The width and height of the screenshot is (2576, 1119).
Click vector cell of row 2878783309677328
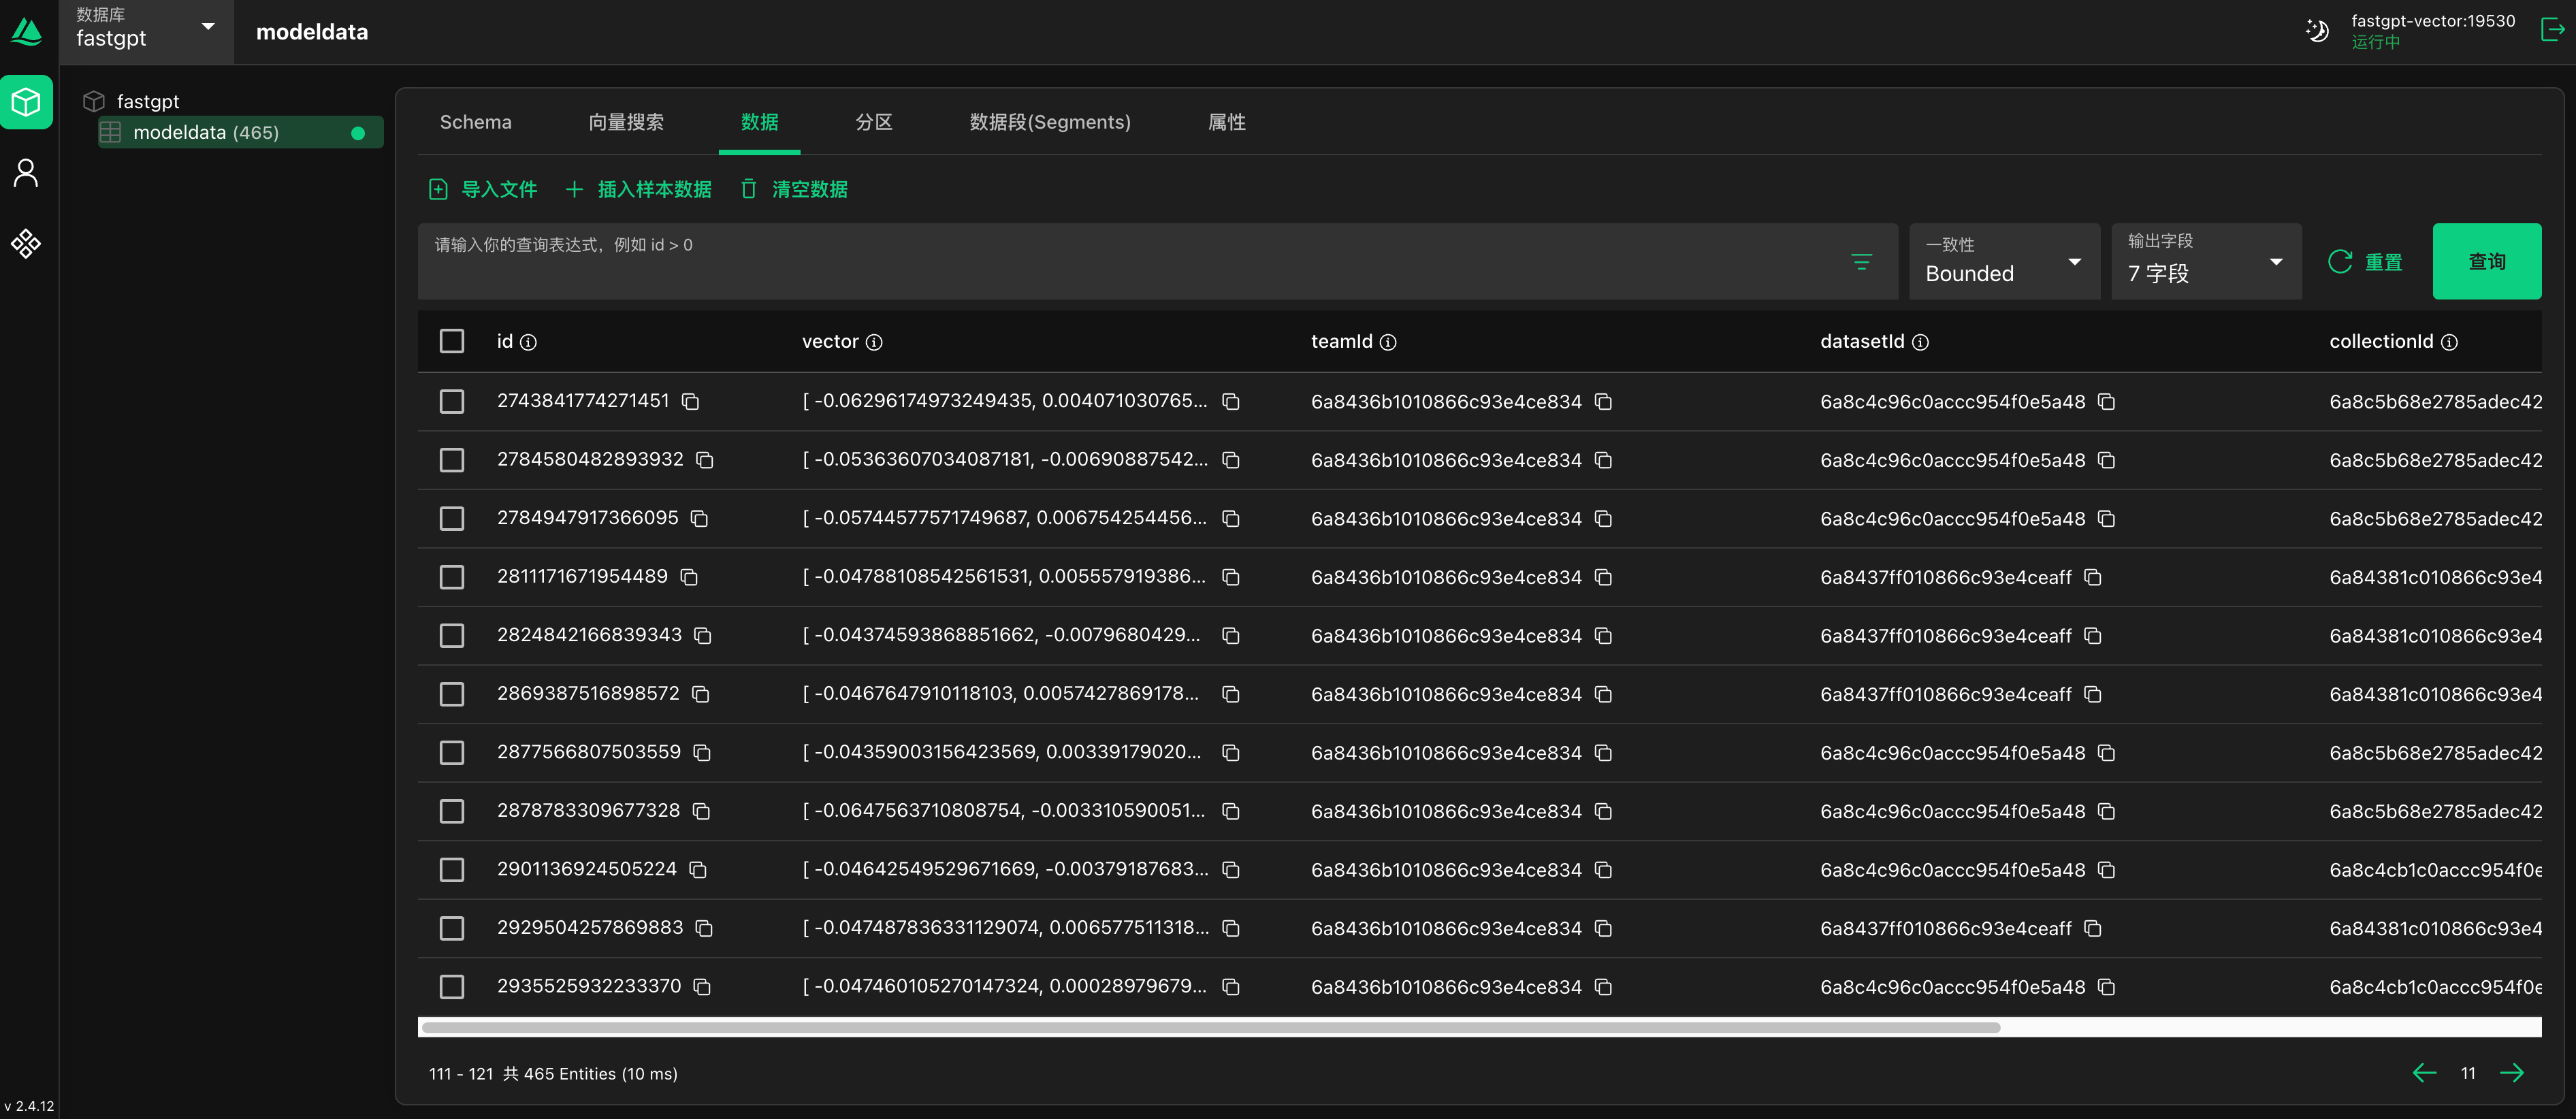[x=1004, y=811]
